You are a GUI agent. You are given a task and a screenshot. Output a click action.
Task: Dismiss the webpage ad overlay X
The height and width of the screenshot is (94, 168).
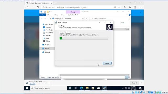pyautogui.click(x=141, y=12)
